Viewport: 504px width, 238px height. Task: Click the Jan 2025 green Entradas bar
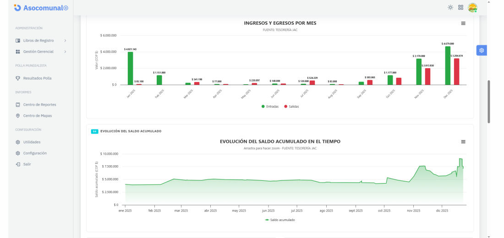click(130, 68)
